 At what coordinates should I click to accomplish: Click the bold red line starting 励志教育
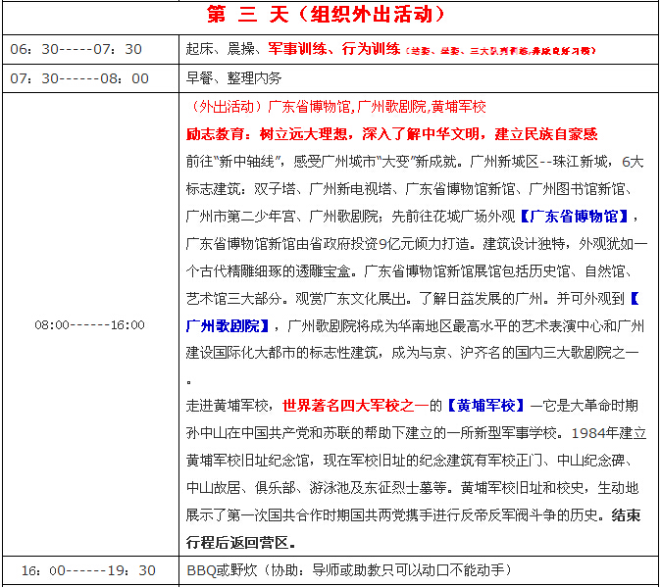pos(391,134)
